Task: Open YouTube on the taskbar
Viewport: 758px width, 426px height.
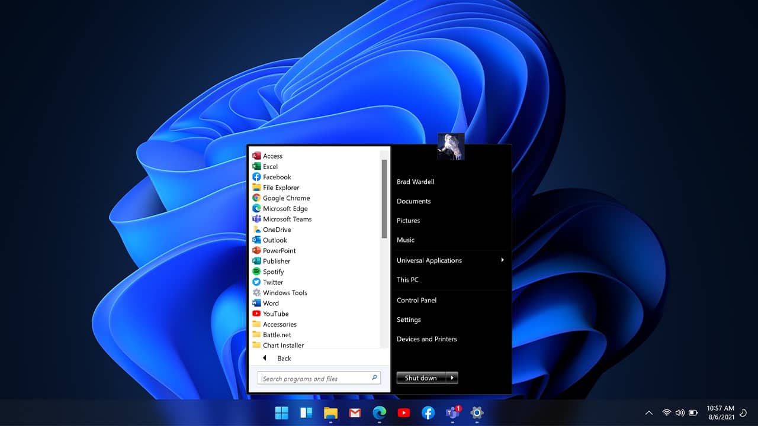Action: 404,412
